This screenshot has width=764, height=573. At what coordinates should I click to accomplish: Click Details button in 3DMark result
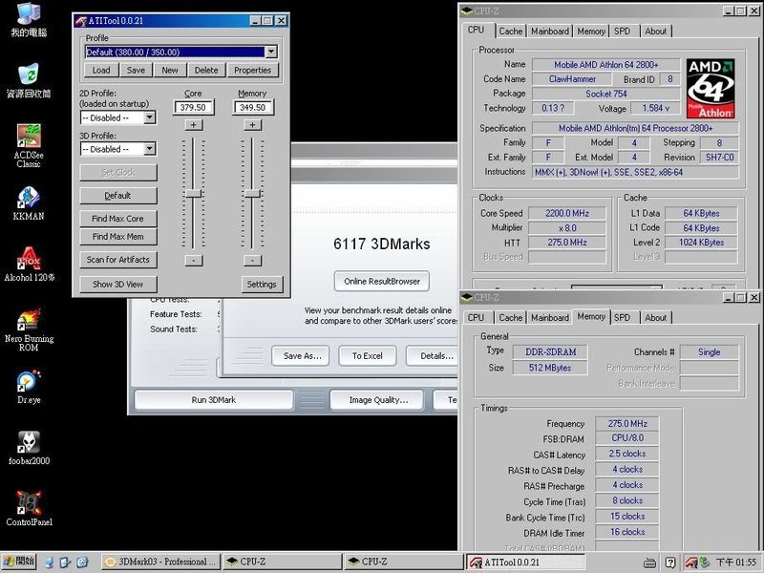[434, 356]
